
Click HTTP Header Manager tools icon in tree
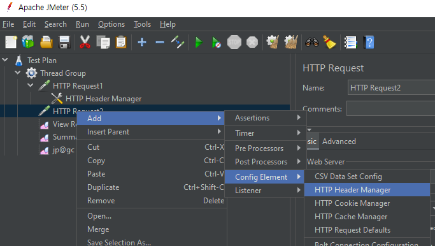pyautogui.click(x=57, y=99)
